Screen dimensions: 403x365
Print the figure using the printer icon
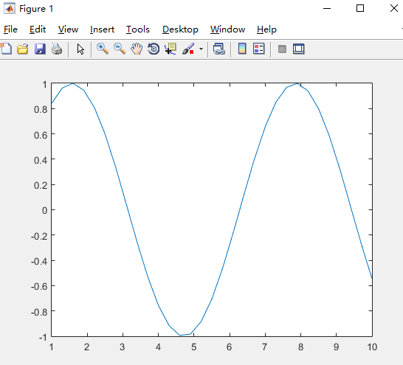click(x=57, y=49)
